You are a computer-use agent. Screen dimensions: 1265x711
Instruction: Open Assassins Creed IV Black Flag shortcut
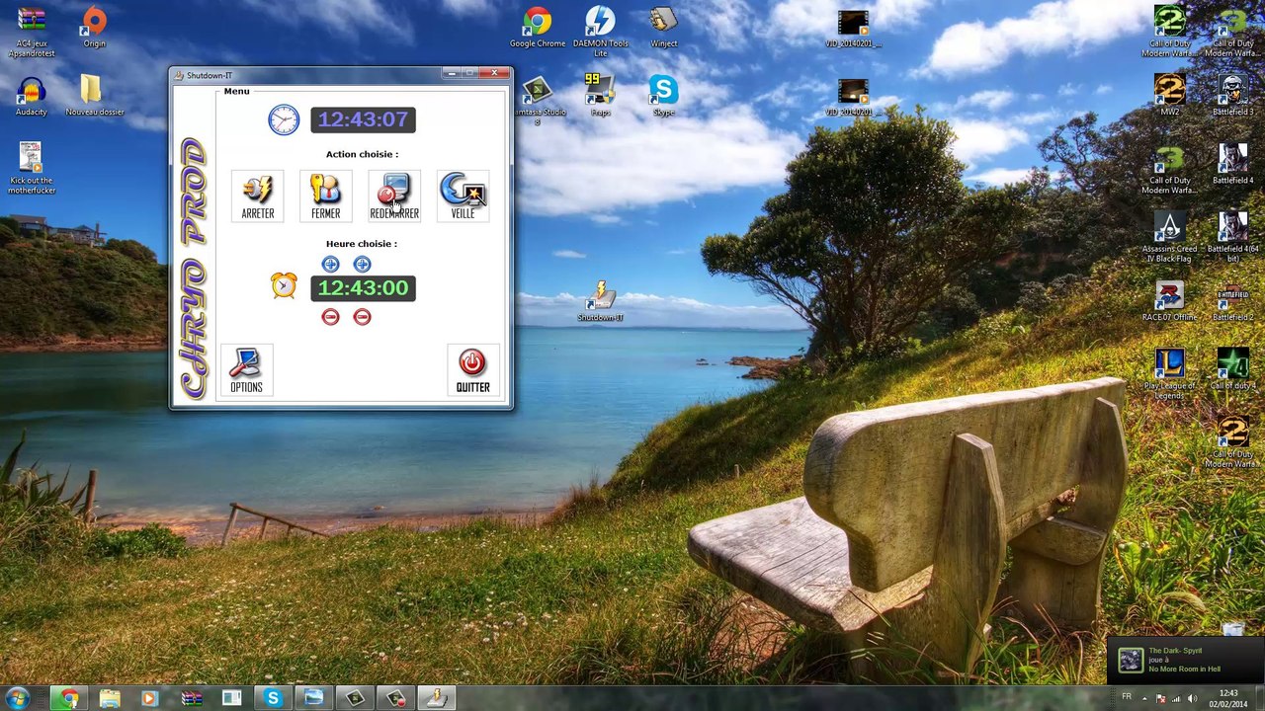click(1169, 237)
